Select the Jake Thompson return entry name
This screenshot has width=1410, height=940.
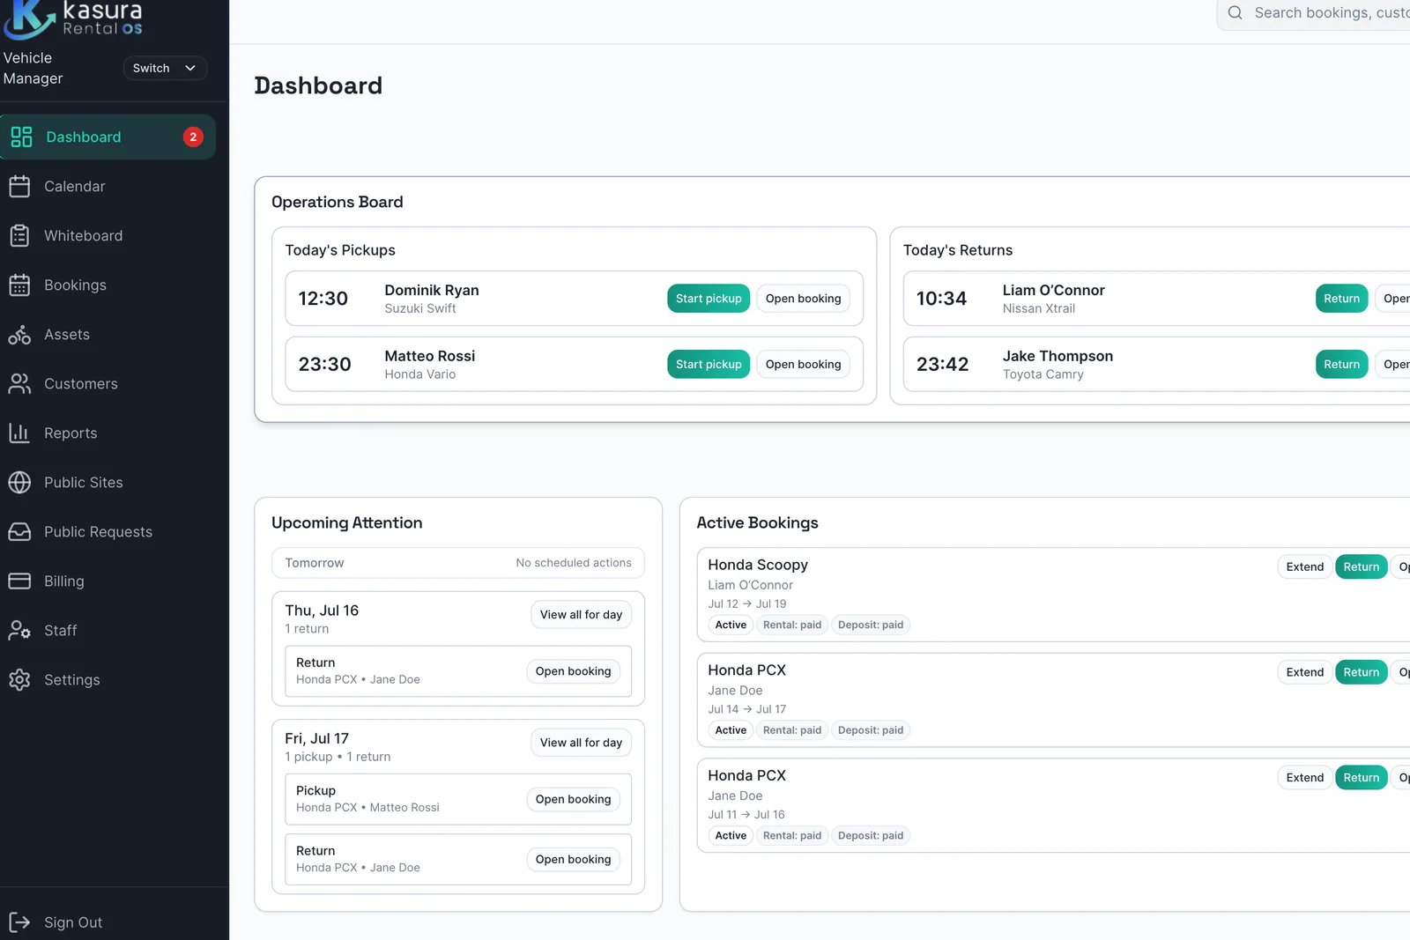[1057, 356]
